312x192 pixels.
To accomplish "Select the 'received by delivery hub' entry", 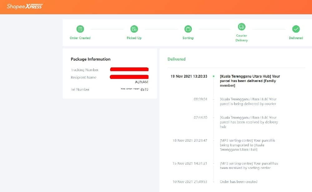I will 249,122.
